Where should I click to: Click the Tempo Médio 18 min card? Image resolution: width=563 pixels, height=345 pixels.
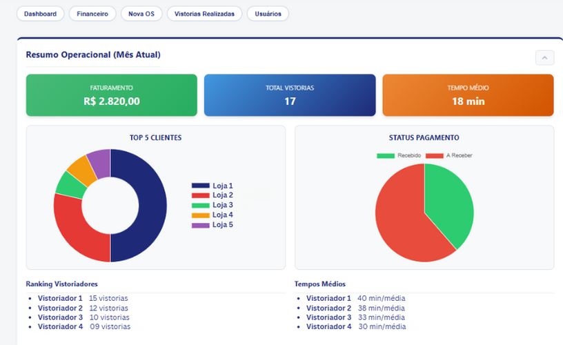(468, 95)
